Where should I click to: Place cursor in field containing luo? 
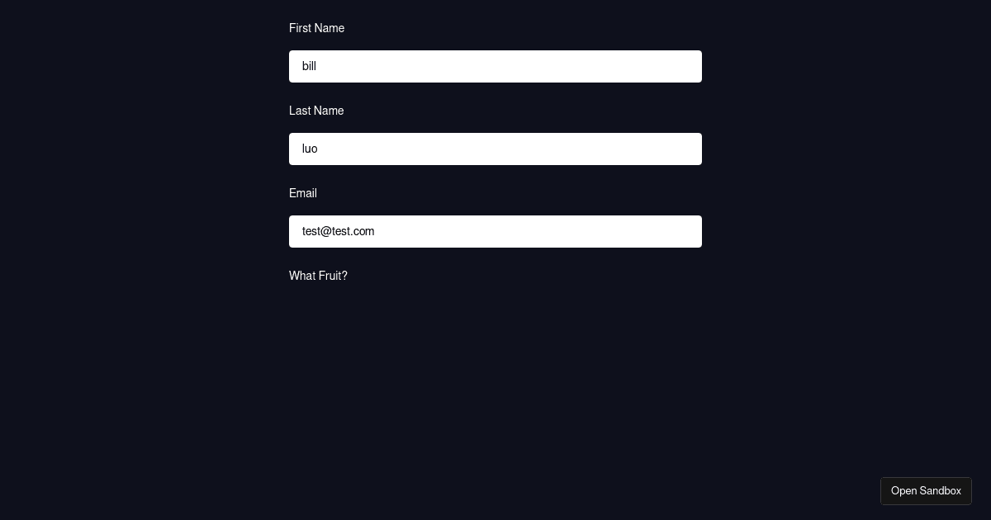(x=495, y=149)
